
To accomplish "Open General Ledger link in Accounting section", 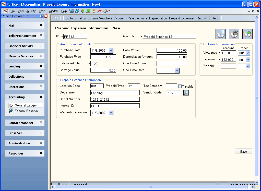I will tap(26, 105).
